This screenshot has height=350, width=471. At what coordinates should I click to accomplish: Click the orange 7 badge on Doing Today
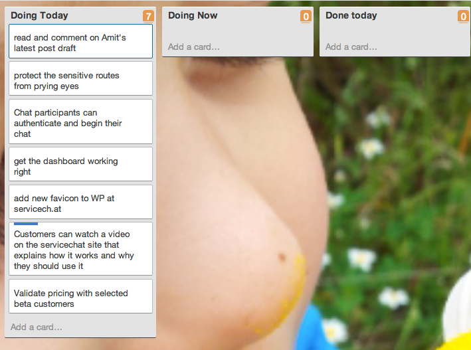(x=148, y=16)
